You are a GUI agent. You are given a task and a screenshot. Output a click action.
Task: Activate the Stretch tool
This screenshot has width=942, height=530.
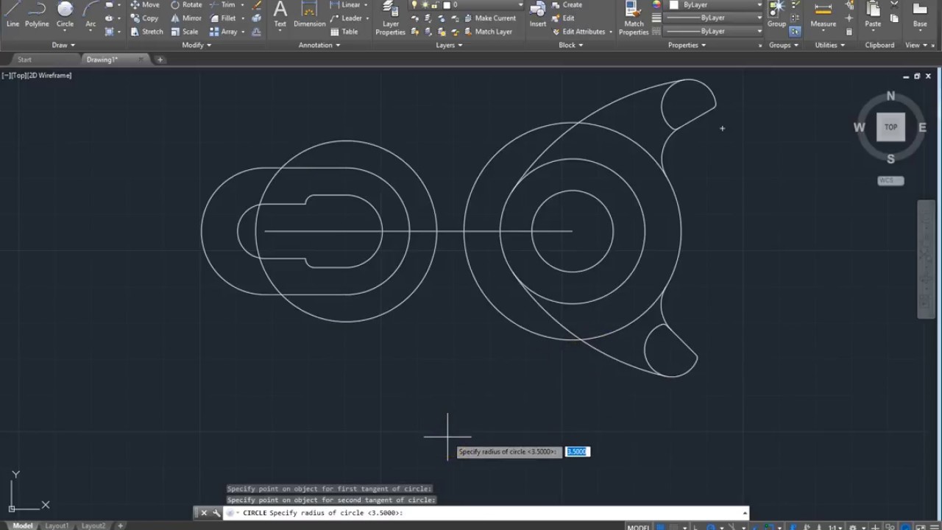coord(146,32)
